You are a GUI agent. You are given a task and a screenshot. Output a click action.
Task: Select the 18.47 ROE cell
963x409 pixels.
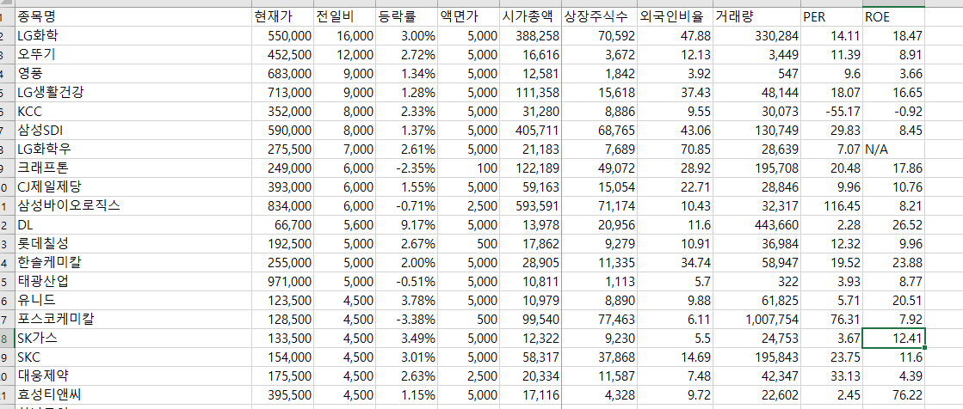tap(893, 35)
